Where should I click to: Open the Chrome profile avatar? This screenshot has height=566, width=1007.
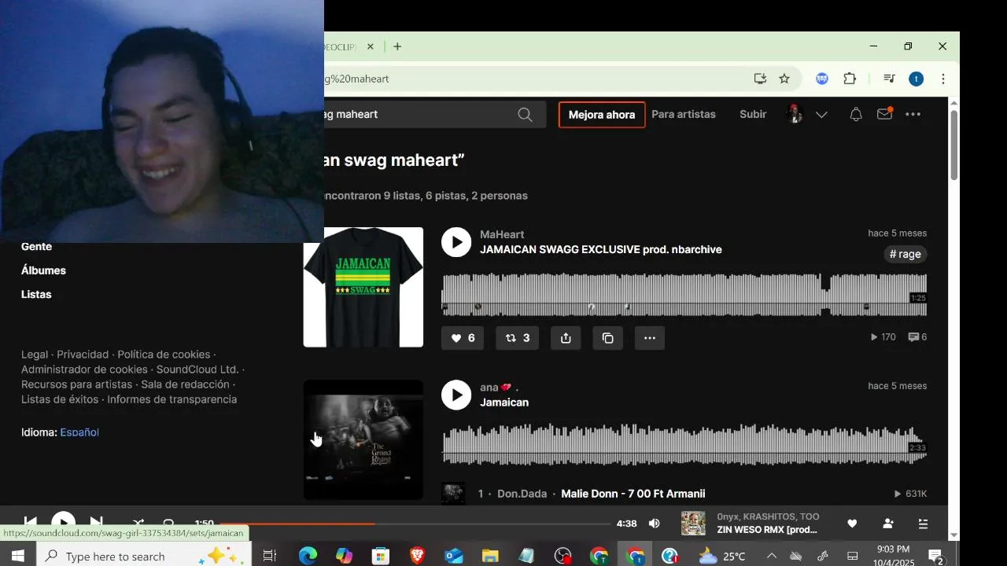(916, 79)
